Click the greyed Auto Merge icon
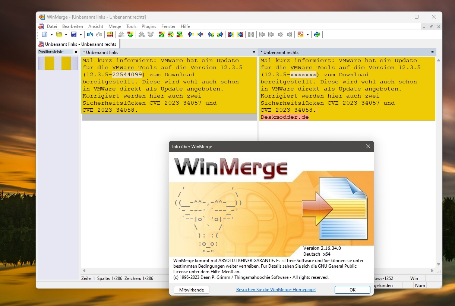Viewport: 455px width, 306px height. pyautogui.click(x=251, y=35)
